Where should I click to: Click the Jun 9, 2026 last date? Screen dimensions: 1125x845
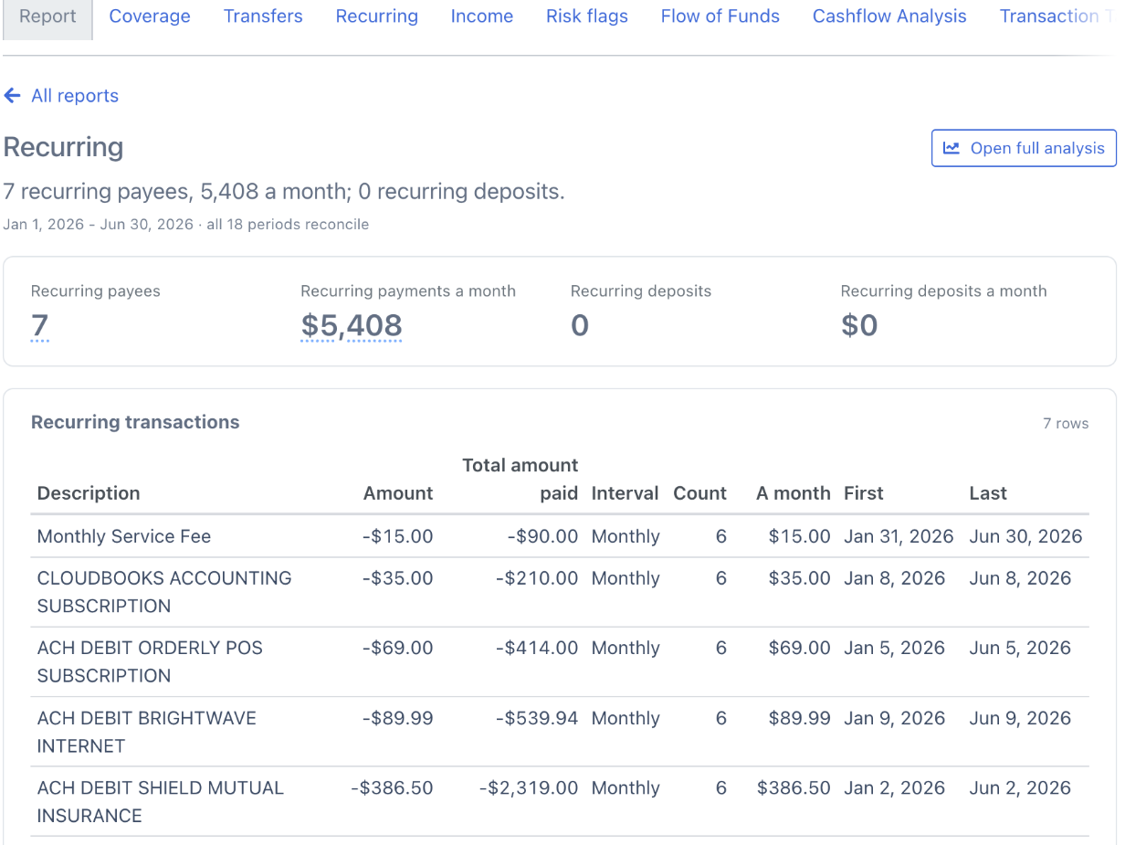point(1020,718)
